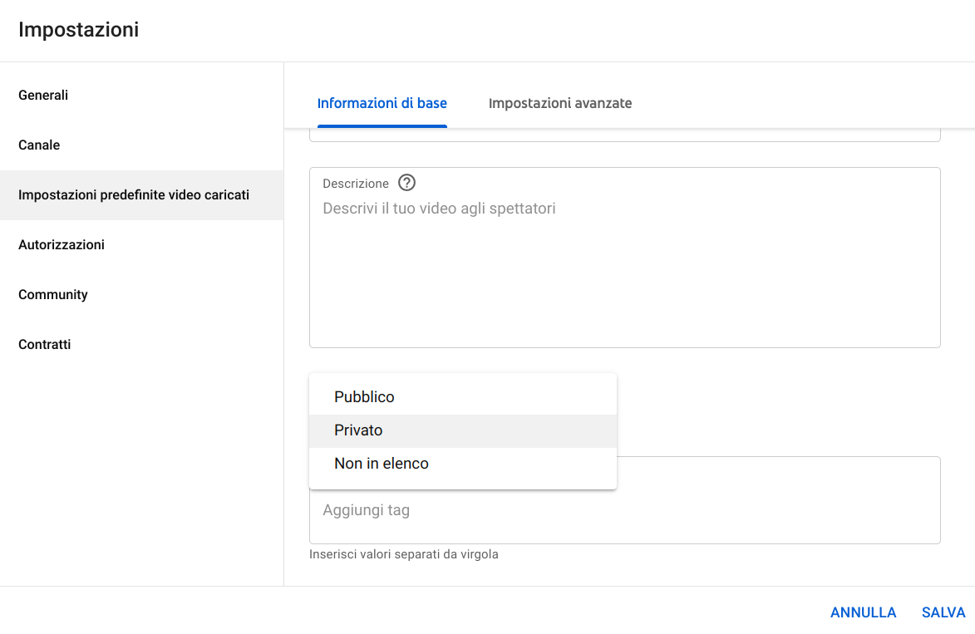The width and height of the screenshot is (975, 634).
Task: Click inside the video description text area
Action: (623, 266)
